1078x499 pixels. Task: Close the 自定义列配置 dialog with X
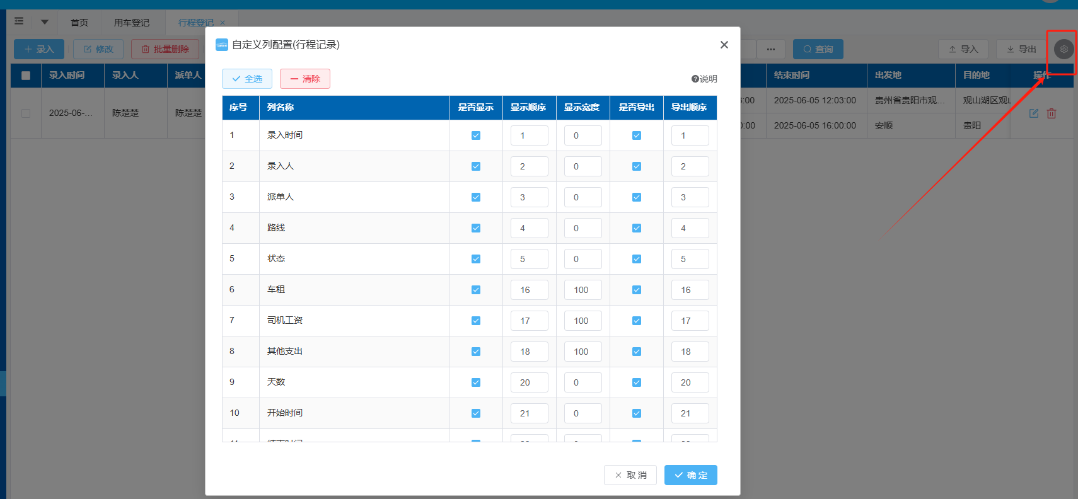click(724, 45)
